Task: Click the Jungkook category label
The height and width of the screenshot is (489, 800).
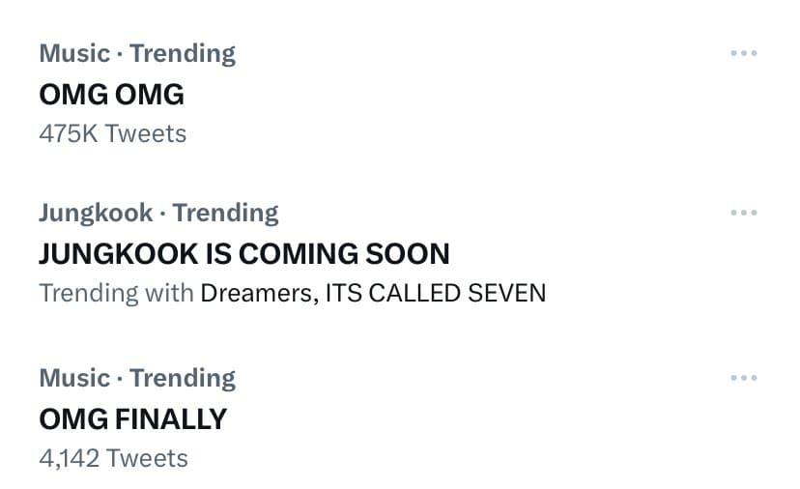Action: [96, 213]
